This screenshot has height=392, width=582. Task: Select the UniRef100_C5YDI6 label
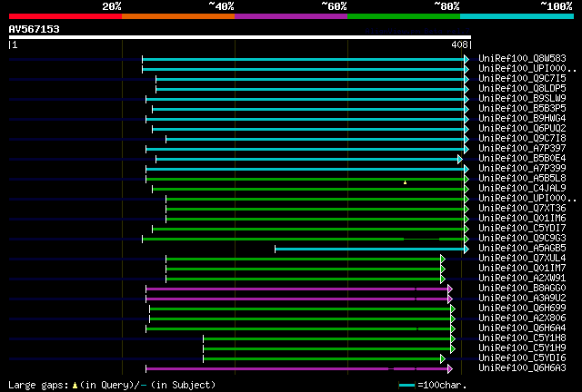(522, 358)
